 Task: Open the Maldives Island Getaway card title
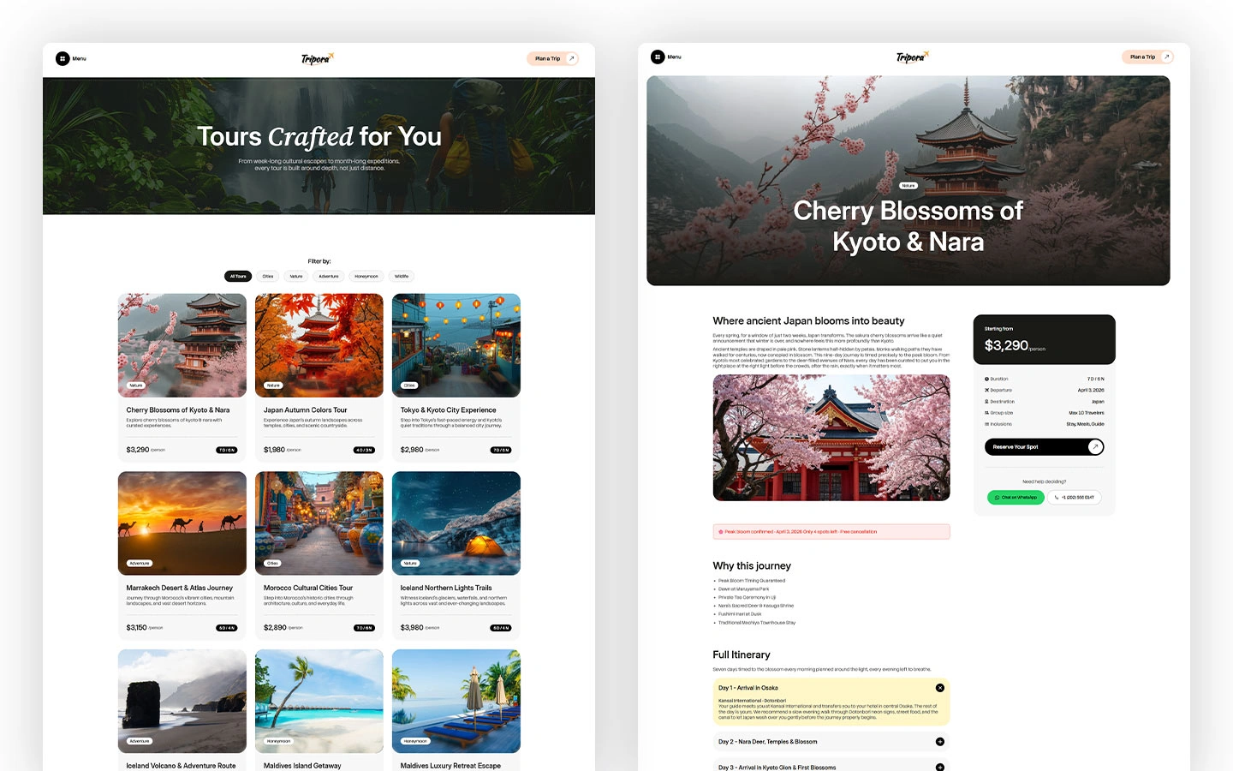[302, 766]
